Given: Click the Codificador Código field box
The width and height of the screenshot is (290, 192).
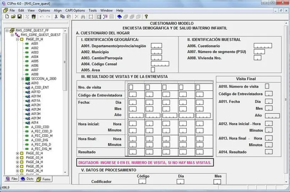Looking at the screenshot, I should point(142,181).
